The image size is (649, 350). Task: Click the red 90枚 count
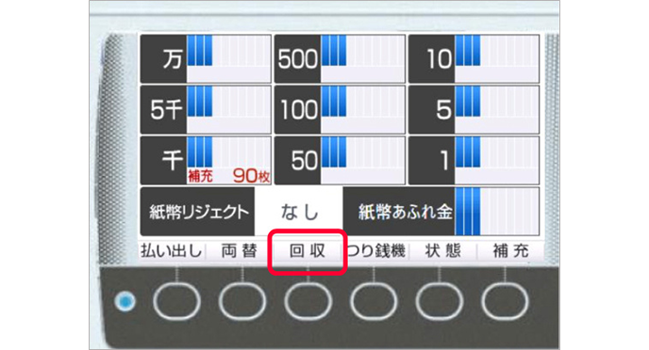point(252,177)
